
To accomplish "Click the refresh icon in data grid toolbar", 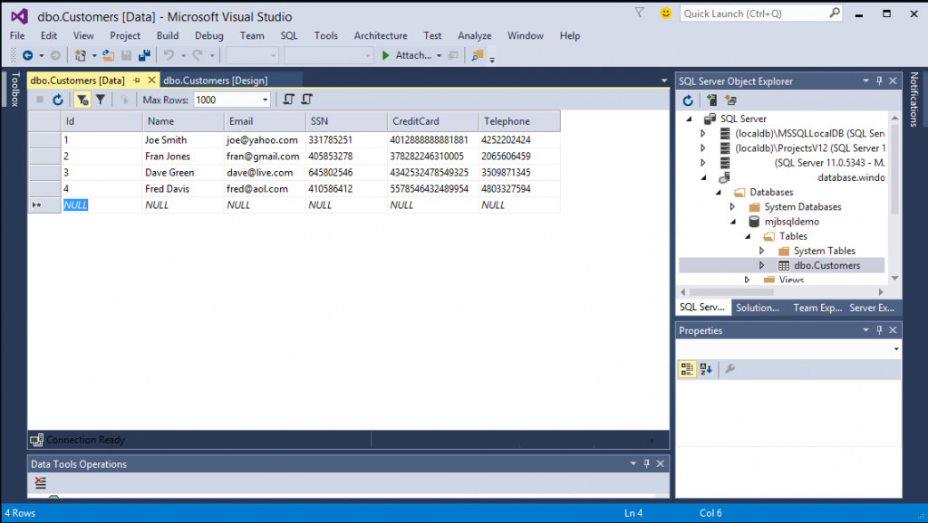I will click(58, 100).
